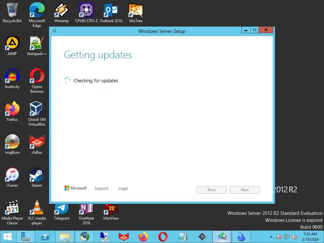Click the Support link in Setup
Image resolution: width=324 pixels, height=243 pixels.
[x=102, y=189]
